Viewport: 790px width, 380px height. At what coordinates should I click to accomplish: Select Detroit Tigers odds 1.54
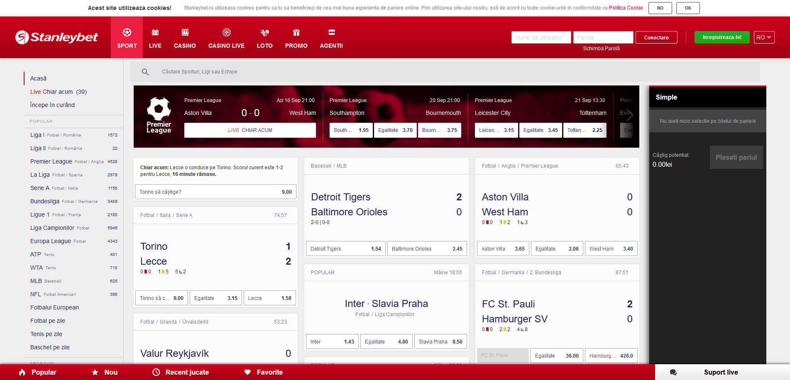[346, 249]
